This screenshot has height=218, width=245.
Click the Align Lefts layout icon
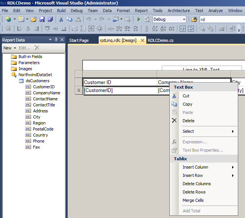19,29
